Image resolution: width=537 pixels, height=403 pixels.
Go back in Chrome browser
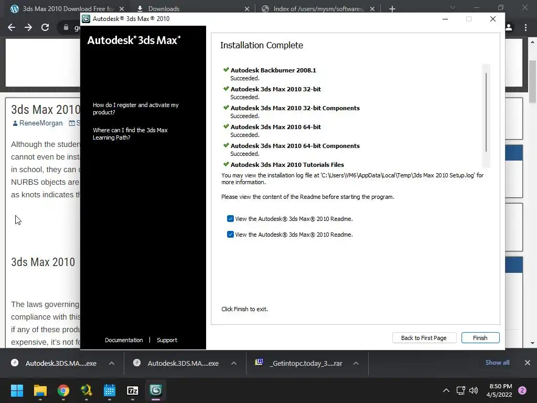[x=12, y=27]
